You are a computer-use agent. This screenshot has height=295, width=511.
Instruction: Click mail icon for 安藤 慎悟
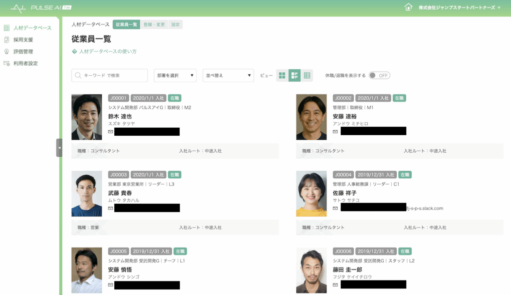click(110, 285)
